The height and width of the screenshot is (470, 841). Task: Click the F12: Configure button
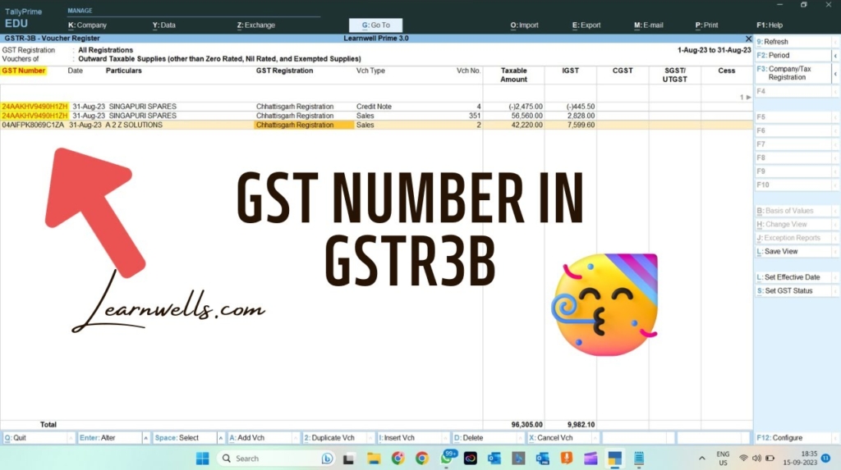pyautogui.click(x=793, y=438)
